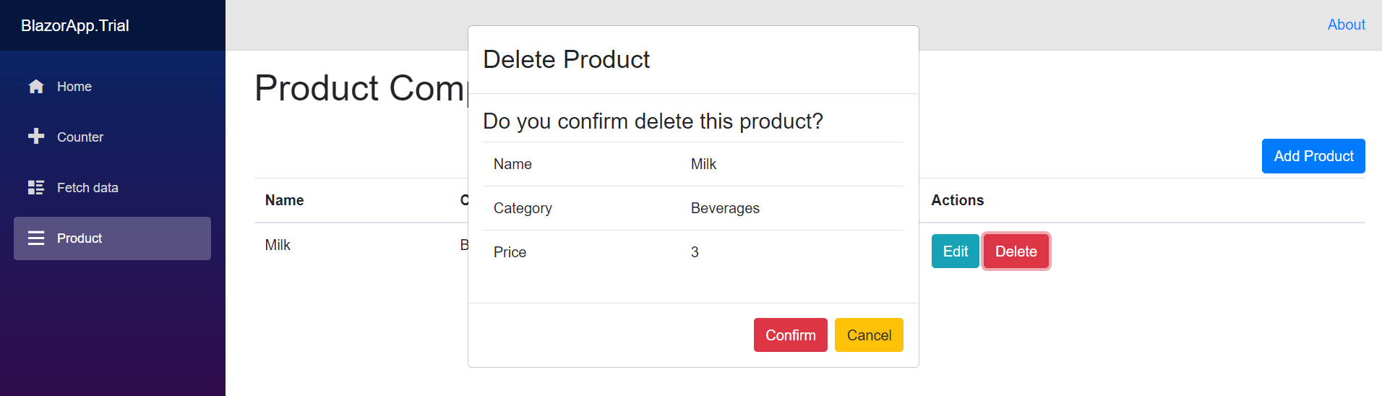The height and width of the screenshot is (396, 1382).
Task: Click Edit for the Milk row
Action: click(x=955, y=251)
